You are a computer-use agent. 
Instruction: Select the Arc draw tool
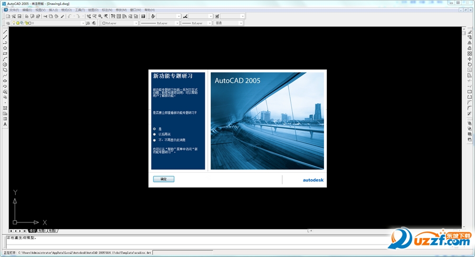pos(5,59)
